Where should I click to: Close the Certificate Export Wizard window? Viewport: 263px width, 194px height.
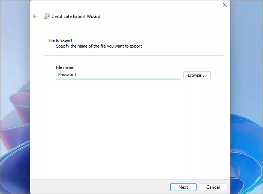click(225, 5)
